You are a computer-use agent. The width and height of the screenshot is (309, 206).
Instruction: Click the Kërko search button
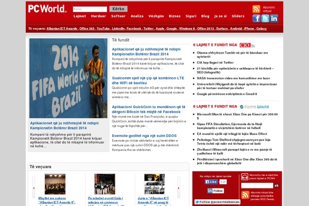point(118,9)
